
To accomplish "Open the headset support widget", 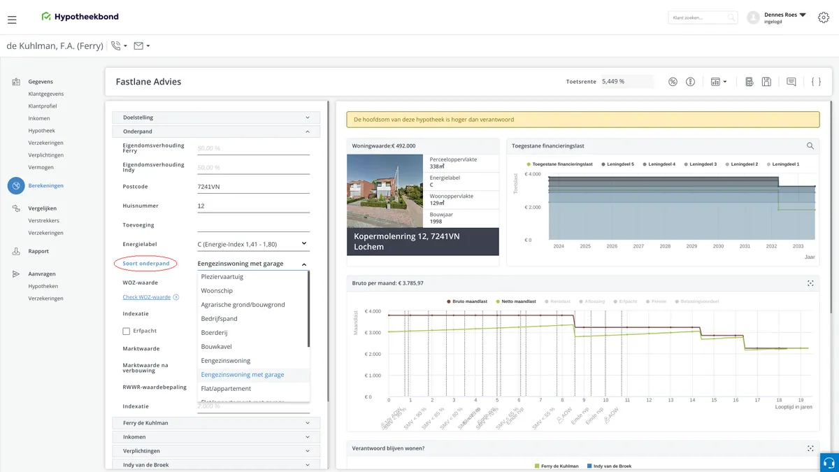I will 829,462.
